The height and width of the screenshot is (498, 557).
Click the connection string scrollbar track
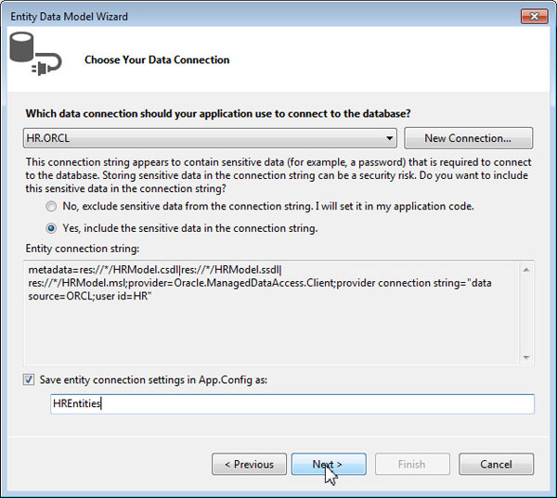527,313
